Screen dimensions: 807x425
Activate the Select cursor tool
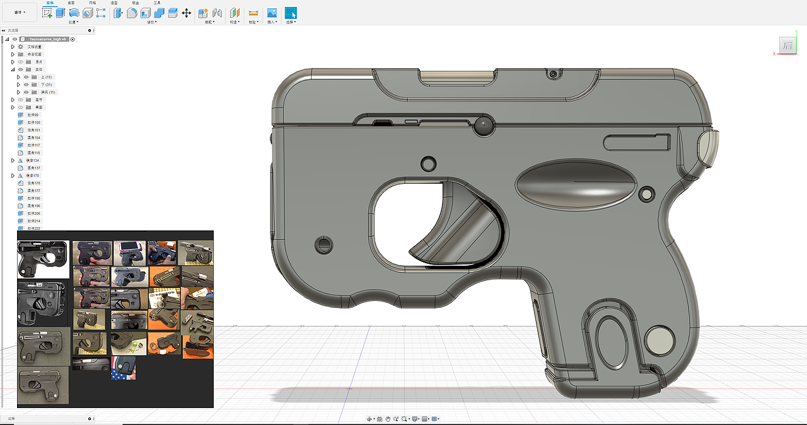point(291,13)
